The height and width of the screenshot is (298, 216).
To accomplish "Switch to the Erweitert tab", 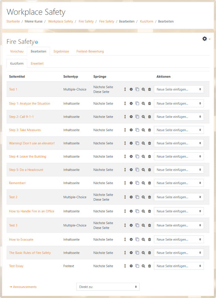I will pyautogui.click(x=37, y=63).
